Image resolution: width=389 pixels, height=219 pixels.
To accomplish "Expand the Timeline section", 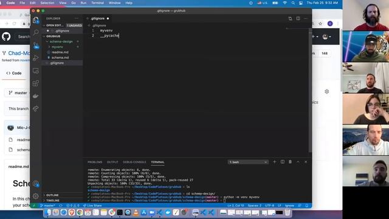I will (x=53, y=200).
